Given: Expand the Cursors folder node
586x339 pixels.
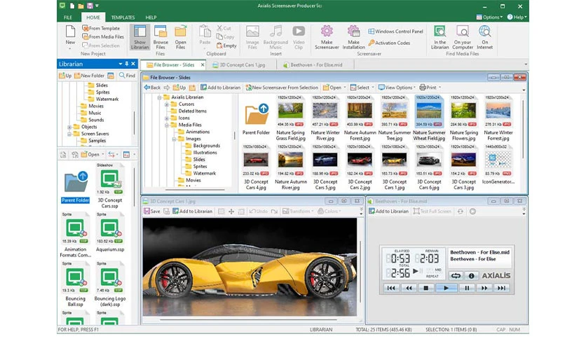Looking at the screenshot, I should click(167, 104).
